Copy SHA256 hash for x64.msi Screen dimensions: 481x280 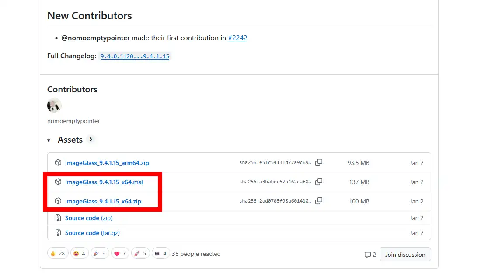pyautogui.click(x=319, y=182)
